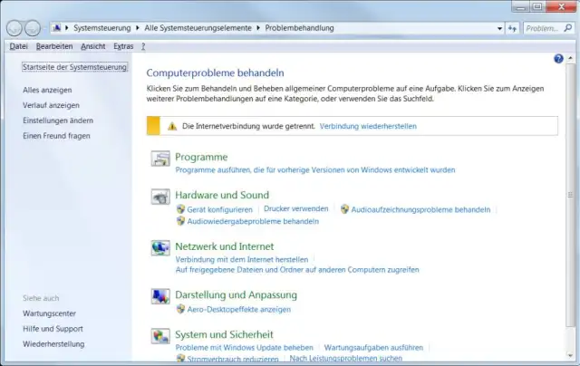The image size is (580, 366).
Task: Click the Darstellung und Anpassung category icon
Action: coord(159,297)
